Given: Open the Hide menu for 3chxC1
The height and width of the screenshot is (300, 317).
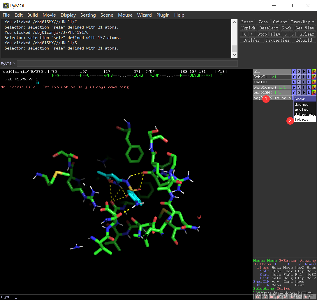Looking at the screenshot, I should [x=304, y=77].
